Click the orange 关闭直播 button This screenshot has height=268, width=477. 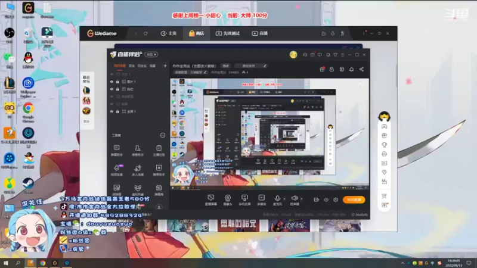(354, 200)
